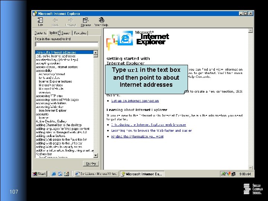This screenshot has height=201, width=268.
Task: Click the help window title bar icon
Action: point(35,13)
